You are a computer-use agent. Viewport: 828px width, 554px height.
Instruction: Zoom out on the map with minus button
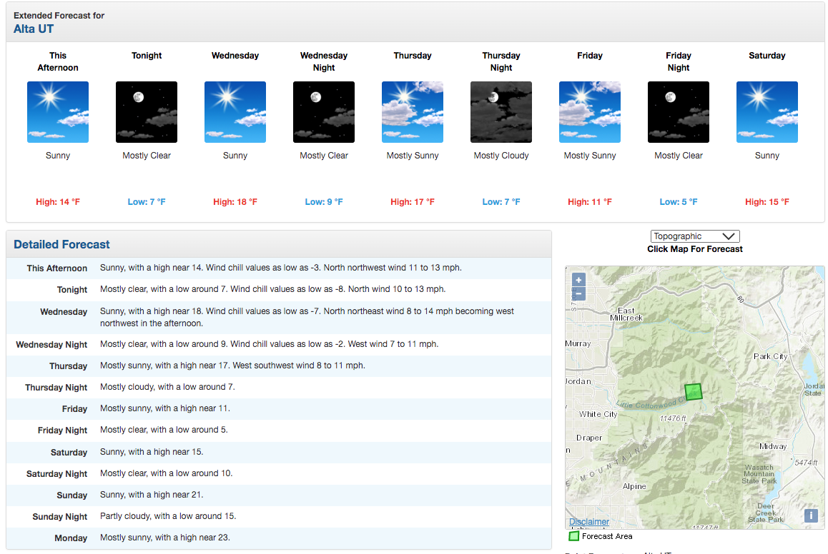click(578, 293)
